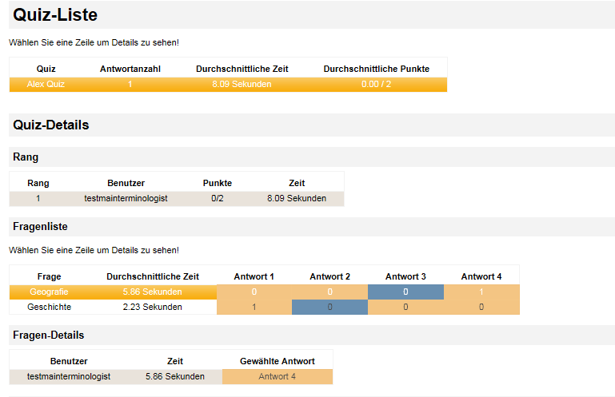Click the Durchschnittliche Punkte column header

376,69
